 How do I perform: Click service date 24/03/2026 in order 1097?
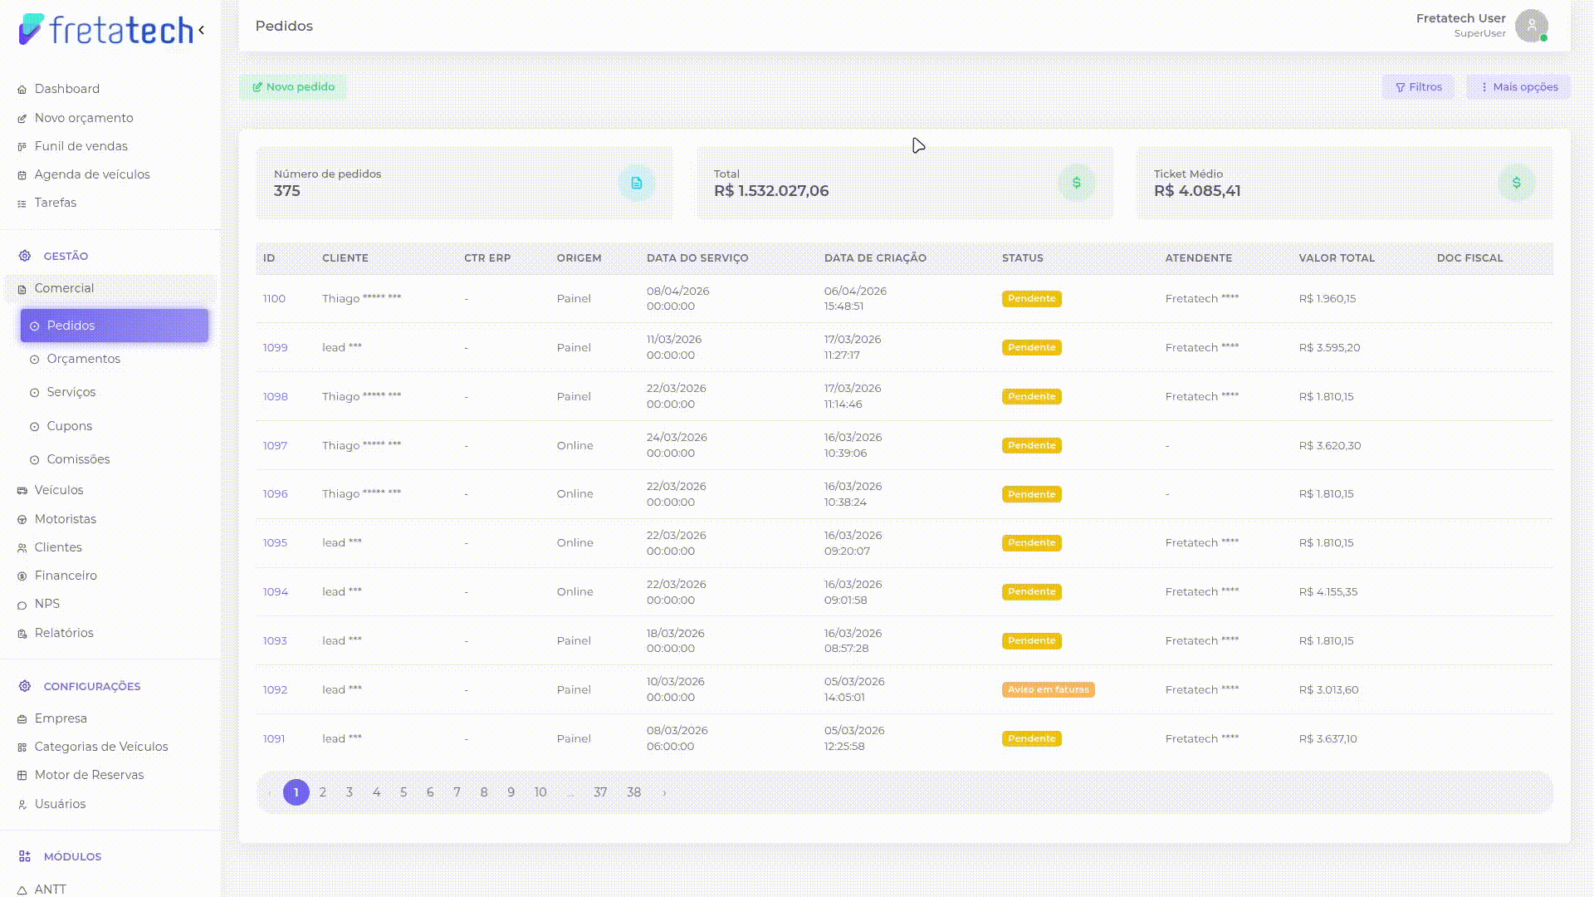pyautogui.click(x=677, y=438)
